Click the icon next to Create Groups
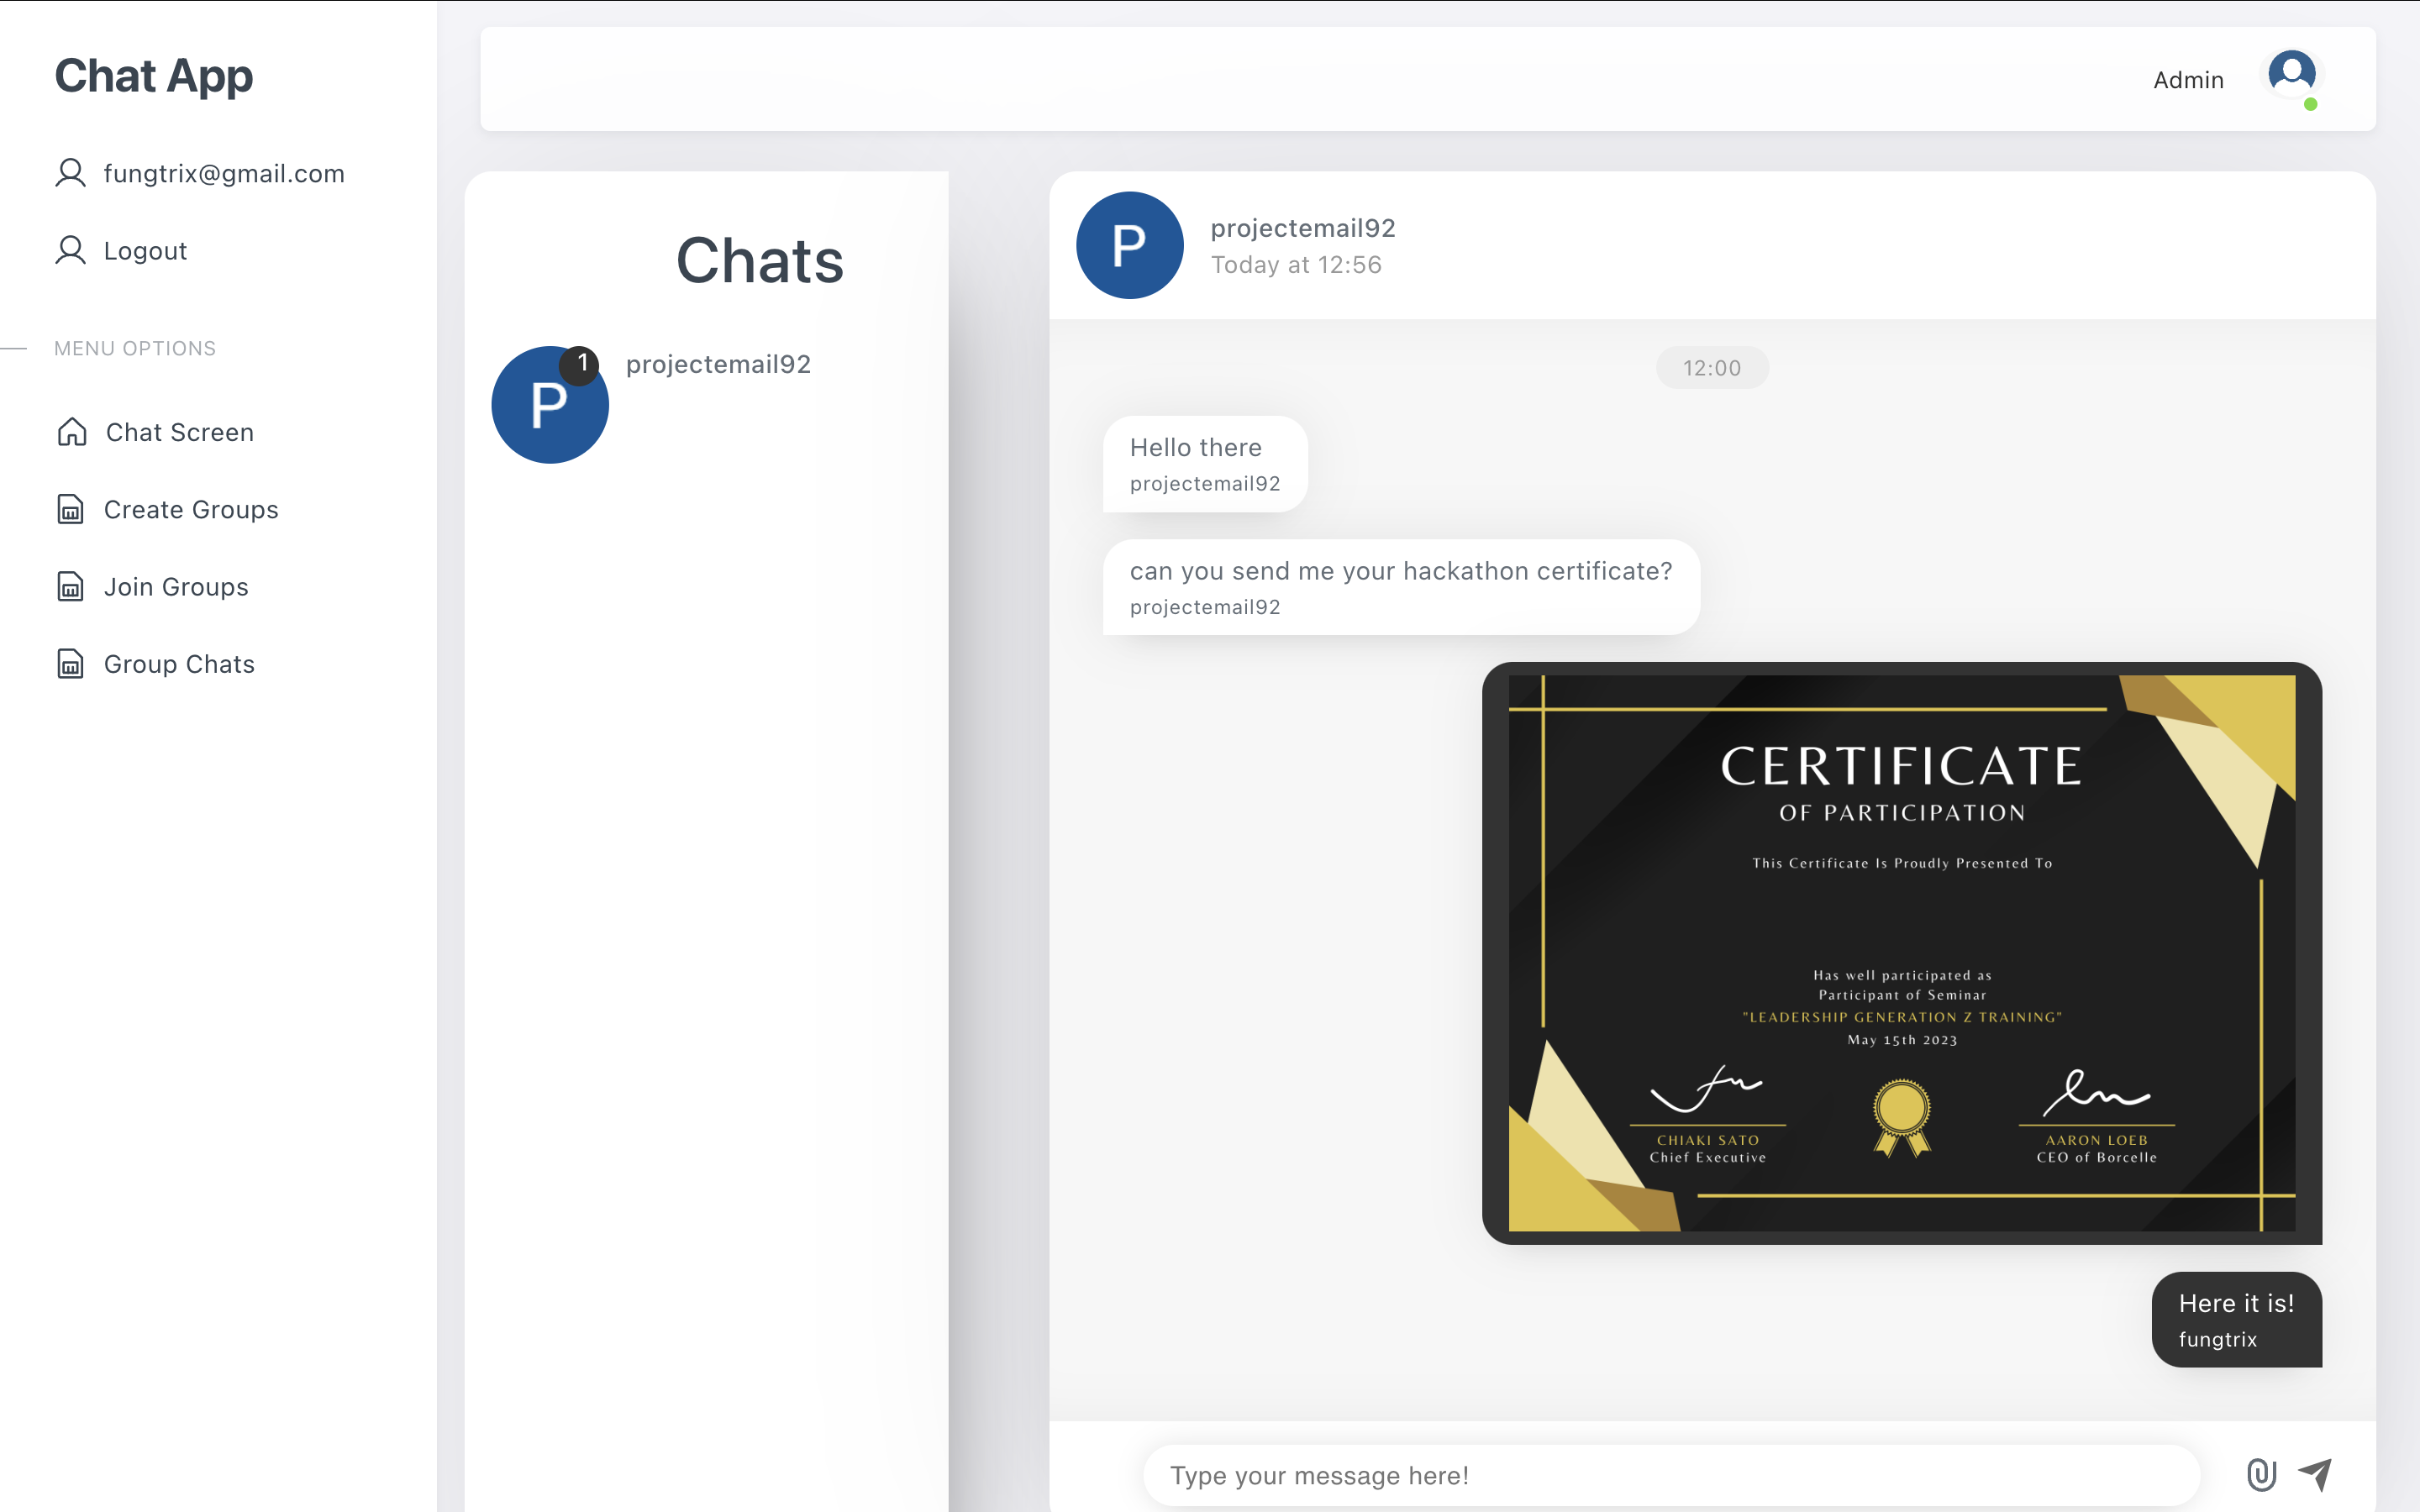The width and height of the screenshot is (2420, 1512). click(x=70, y=509)
